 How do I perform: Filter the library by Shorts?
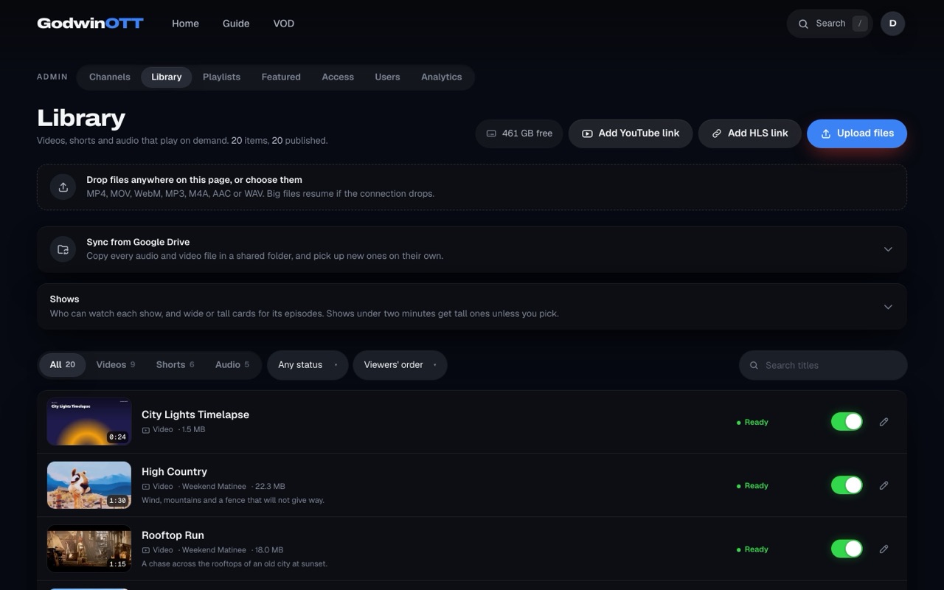point(176,365)
